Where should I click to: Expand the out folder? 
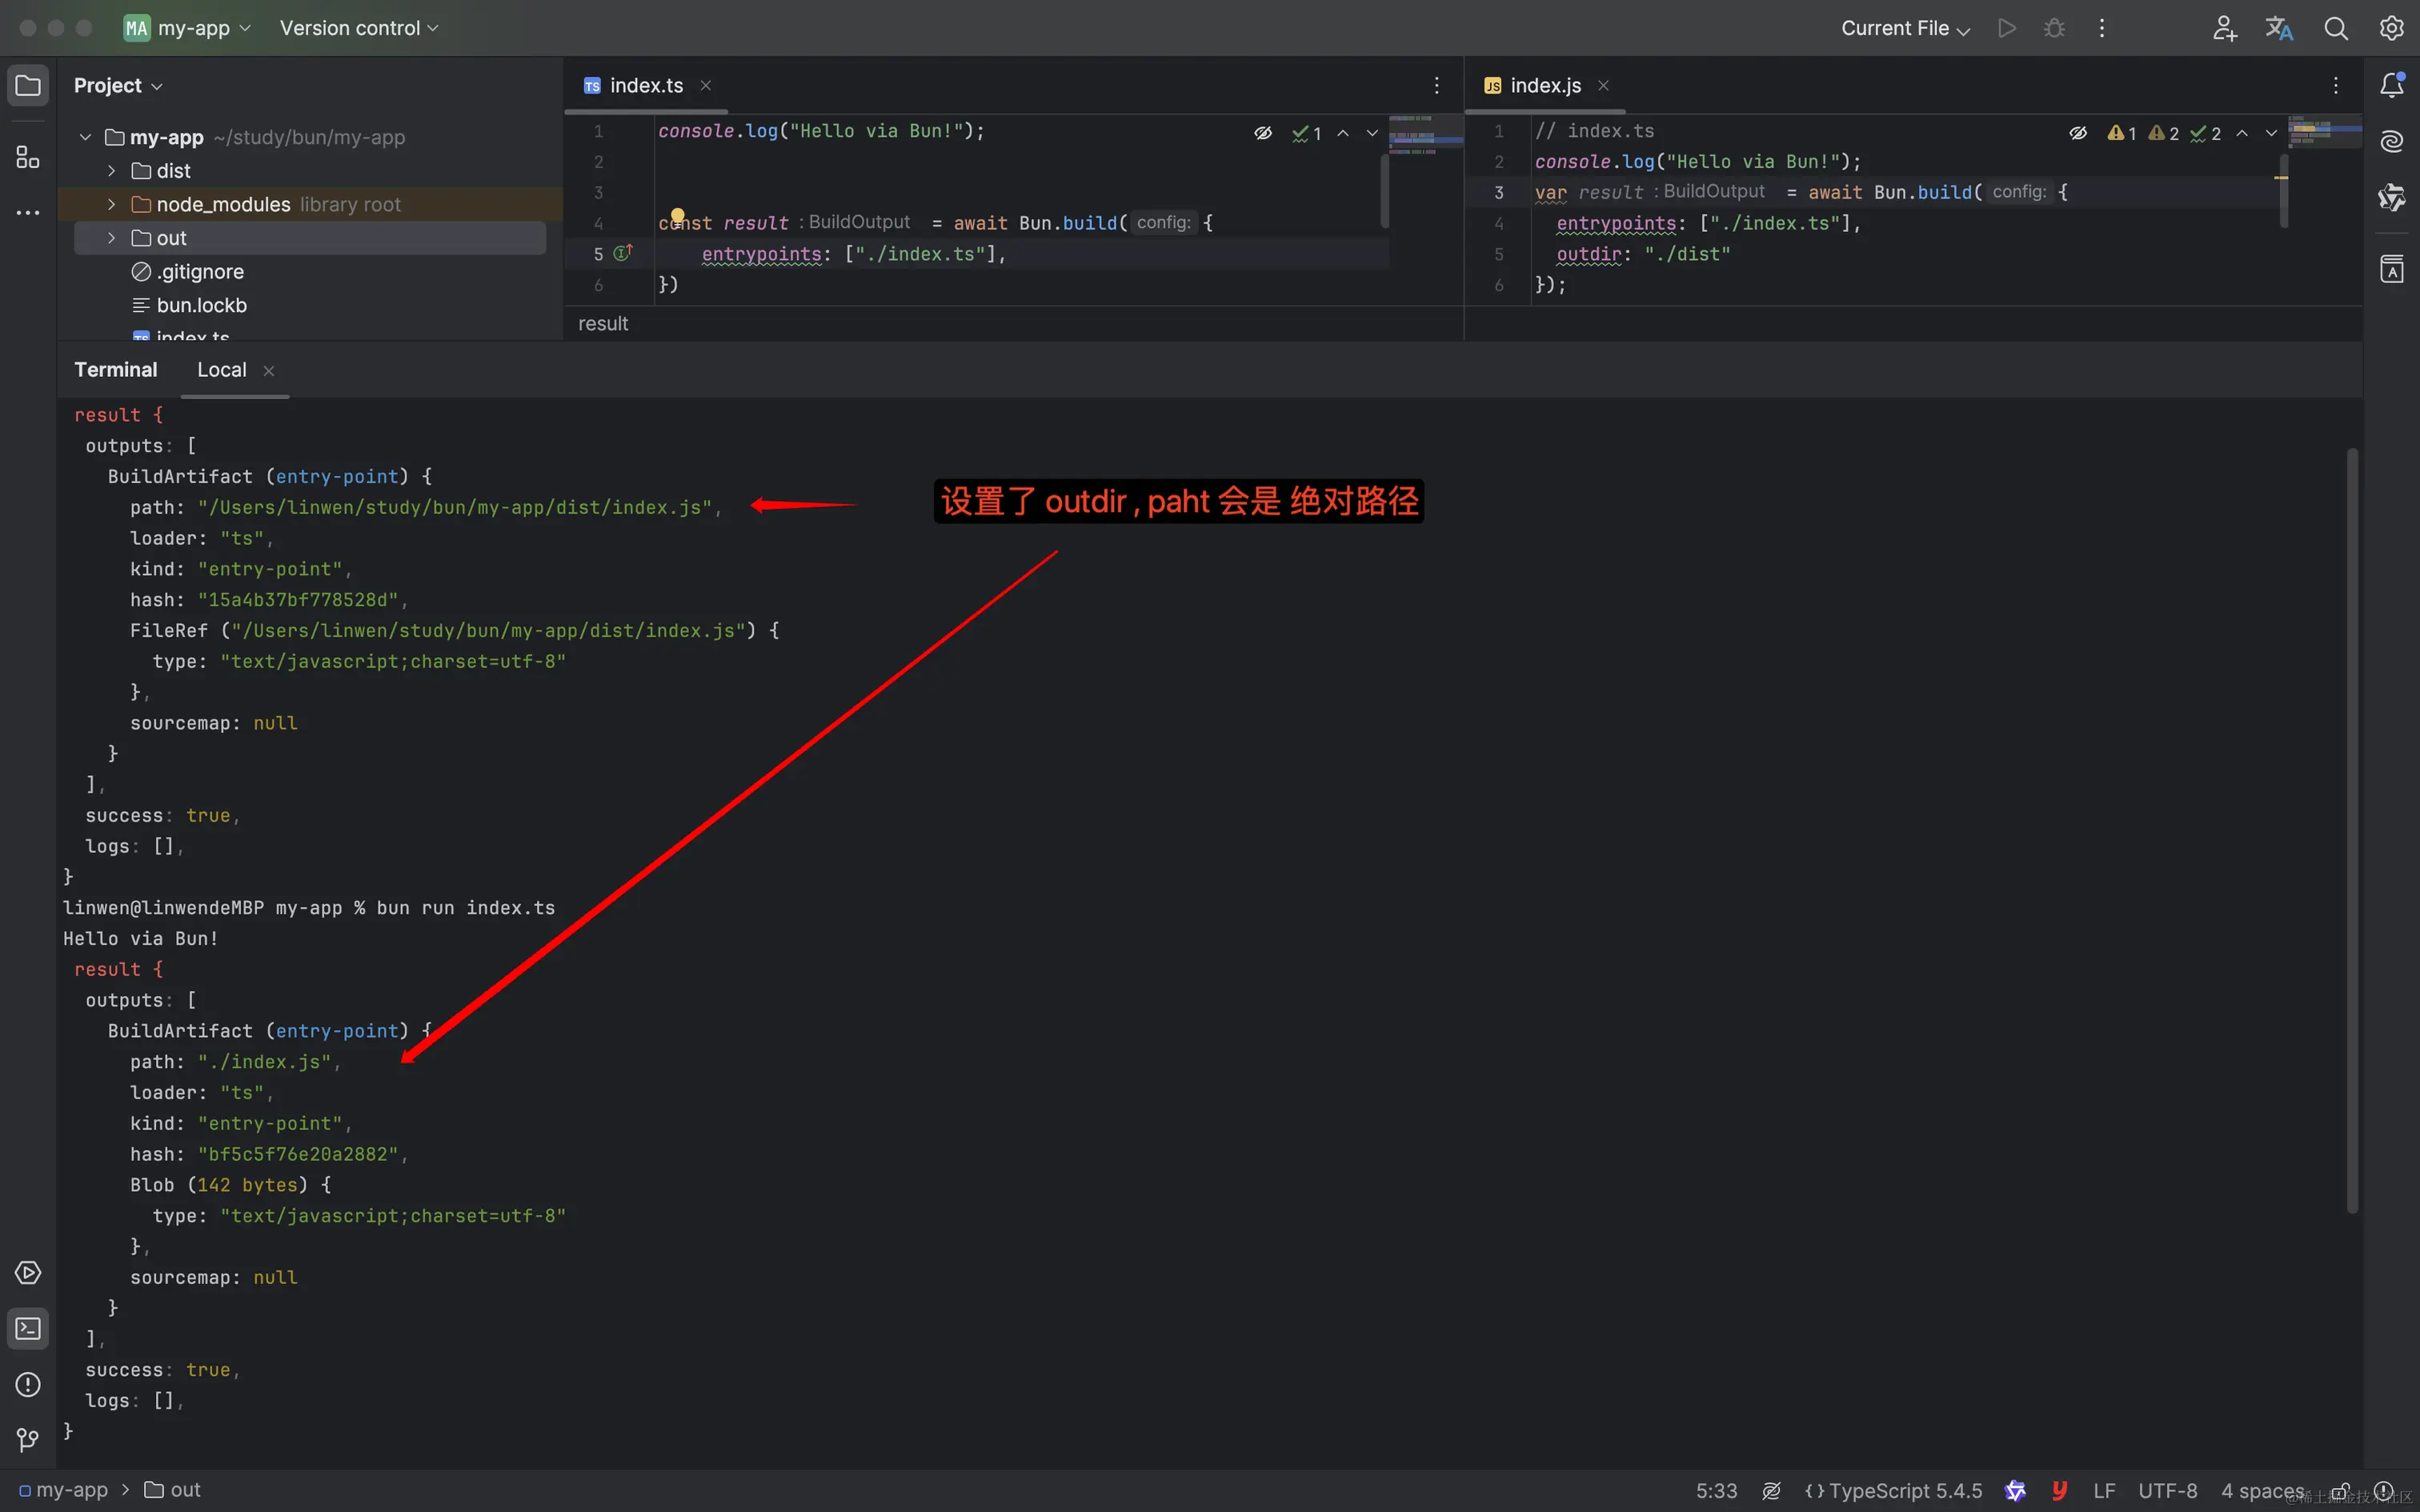[112, 238]
